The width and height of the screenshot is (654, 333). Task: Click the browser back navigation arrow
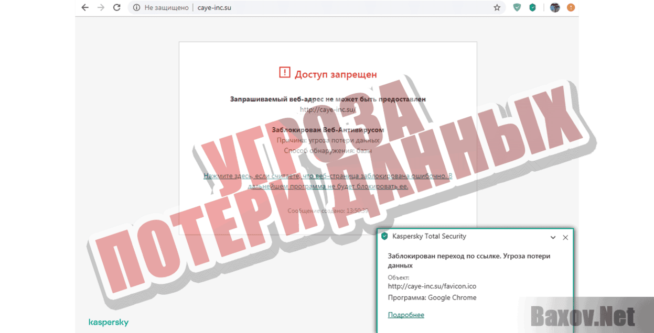click(85, 7)
